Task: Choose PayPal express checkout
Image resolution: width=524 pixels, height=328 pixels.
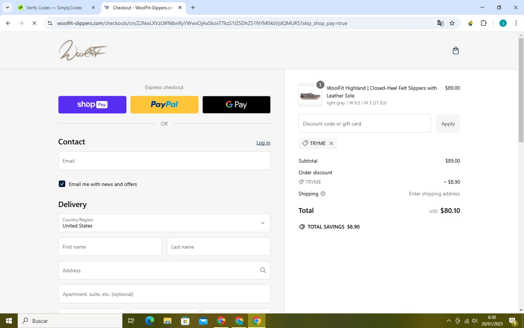Action: tap(164, 105)
